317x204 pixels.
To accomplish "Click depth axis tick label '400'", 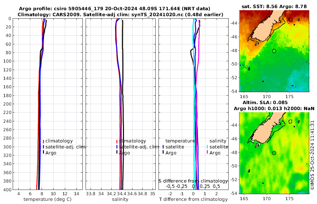I will [7, 190].
